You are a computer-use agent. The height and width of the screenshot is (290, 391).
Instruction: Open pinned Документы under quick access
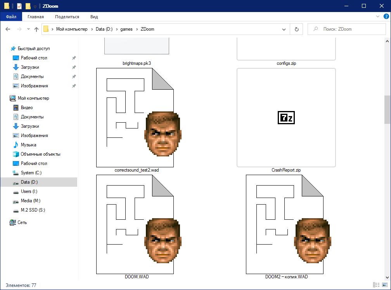coord(32,76)
